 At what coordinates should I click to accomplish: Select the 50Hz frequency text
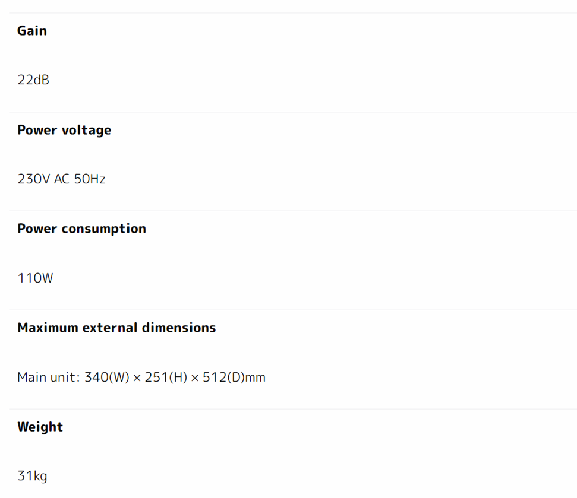[90, 179]
